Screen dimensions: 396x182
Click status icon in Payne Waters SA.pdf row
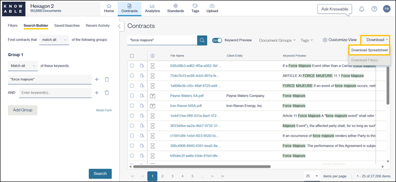coord(153,96)
